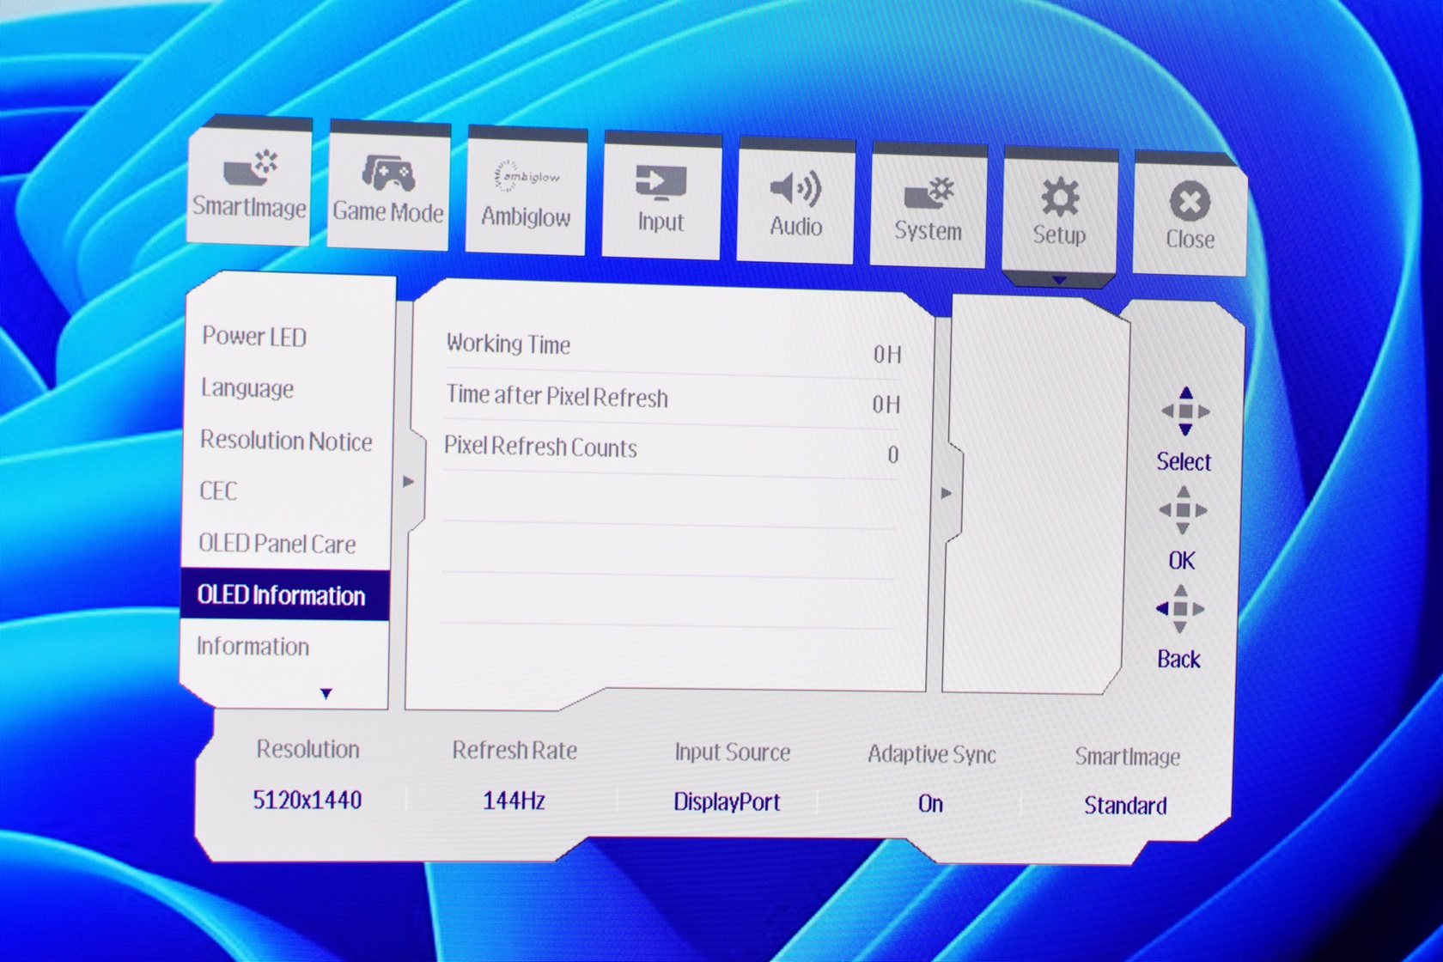1443x962 pixels.
Task: Open the Ambiglow tab
Action: click(x=526, y=192)
